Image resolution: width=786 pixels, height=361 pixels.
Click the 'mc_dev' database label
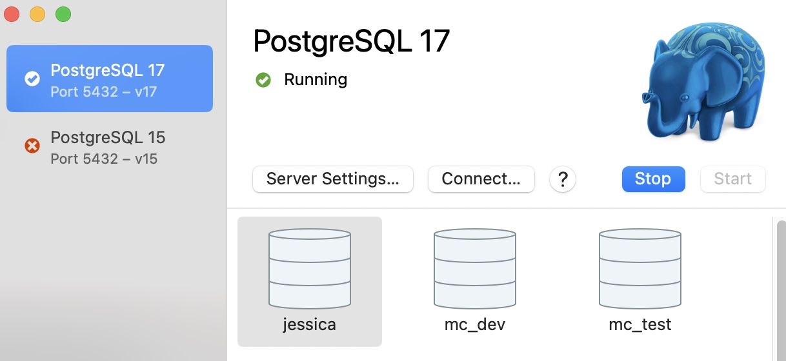click(x=475, y=324)
